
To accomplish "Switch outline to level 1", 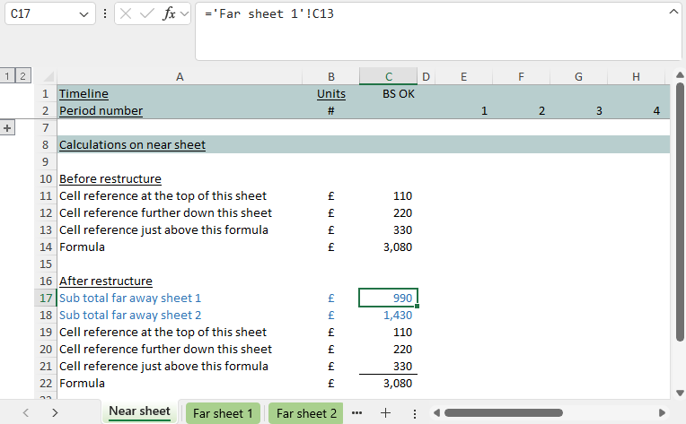I will pyautogui.click(x=8, y=77).
